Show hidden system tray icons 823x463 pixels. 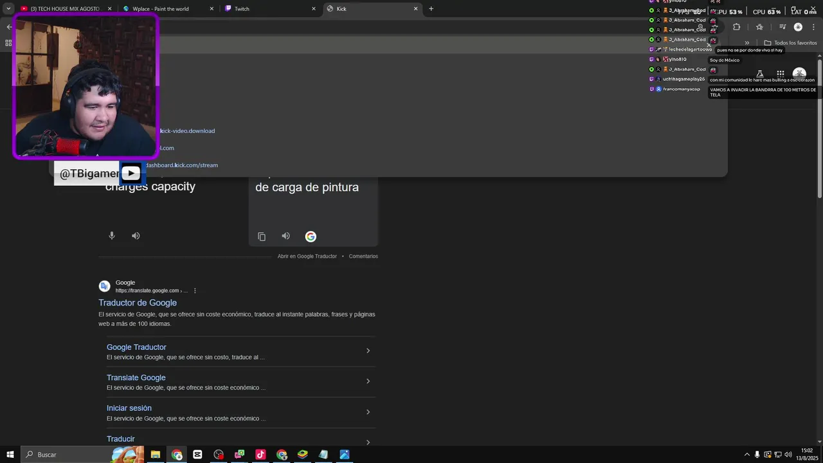pos(746,455)
